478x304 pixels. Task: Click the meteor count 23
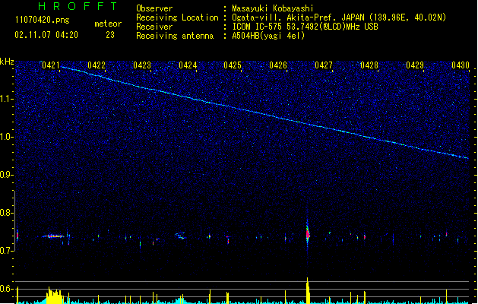tap(110, 35)
